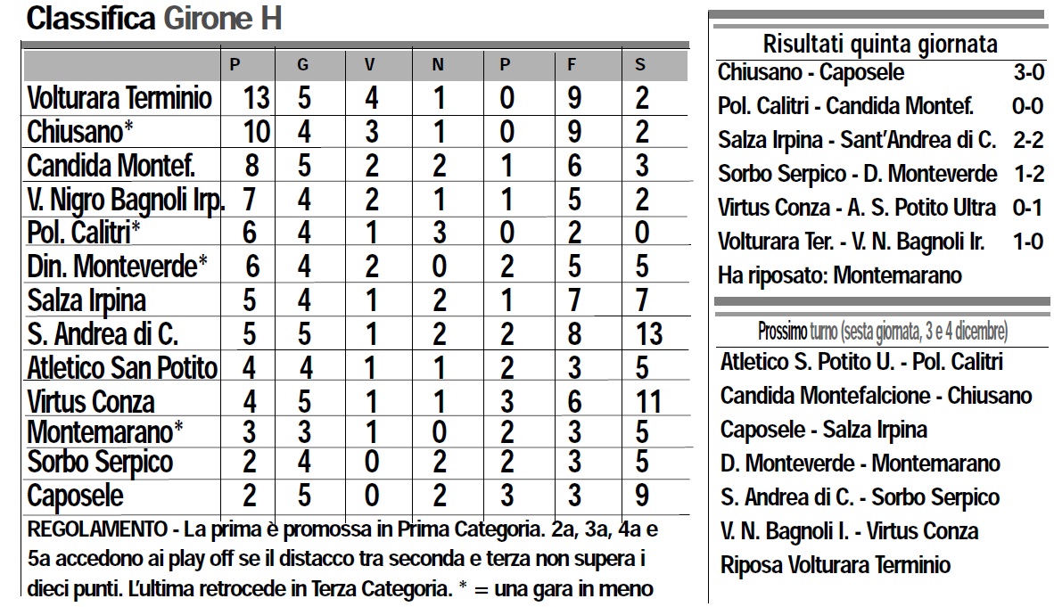Select Candida Montefalcione - Chiusano fixture
The width and height of the screenshot is (1054, 607).
click(x=876, y=395)
